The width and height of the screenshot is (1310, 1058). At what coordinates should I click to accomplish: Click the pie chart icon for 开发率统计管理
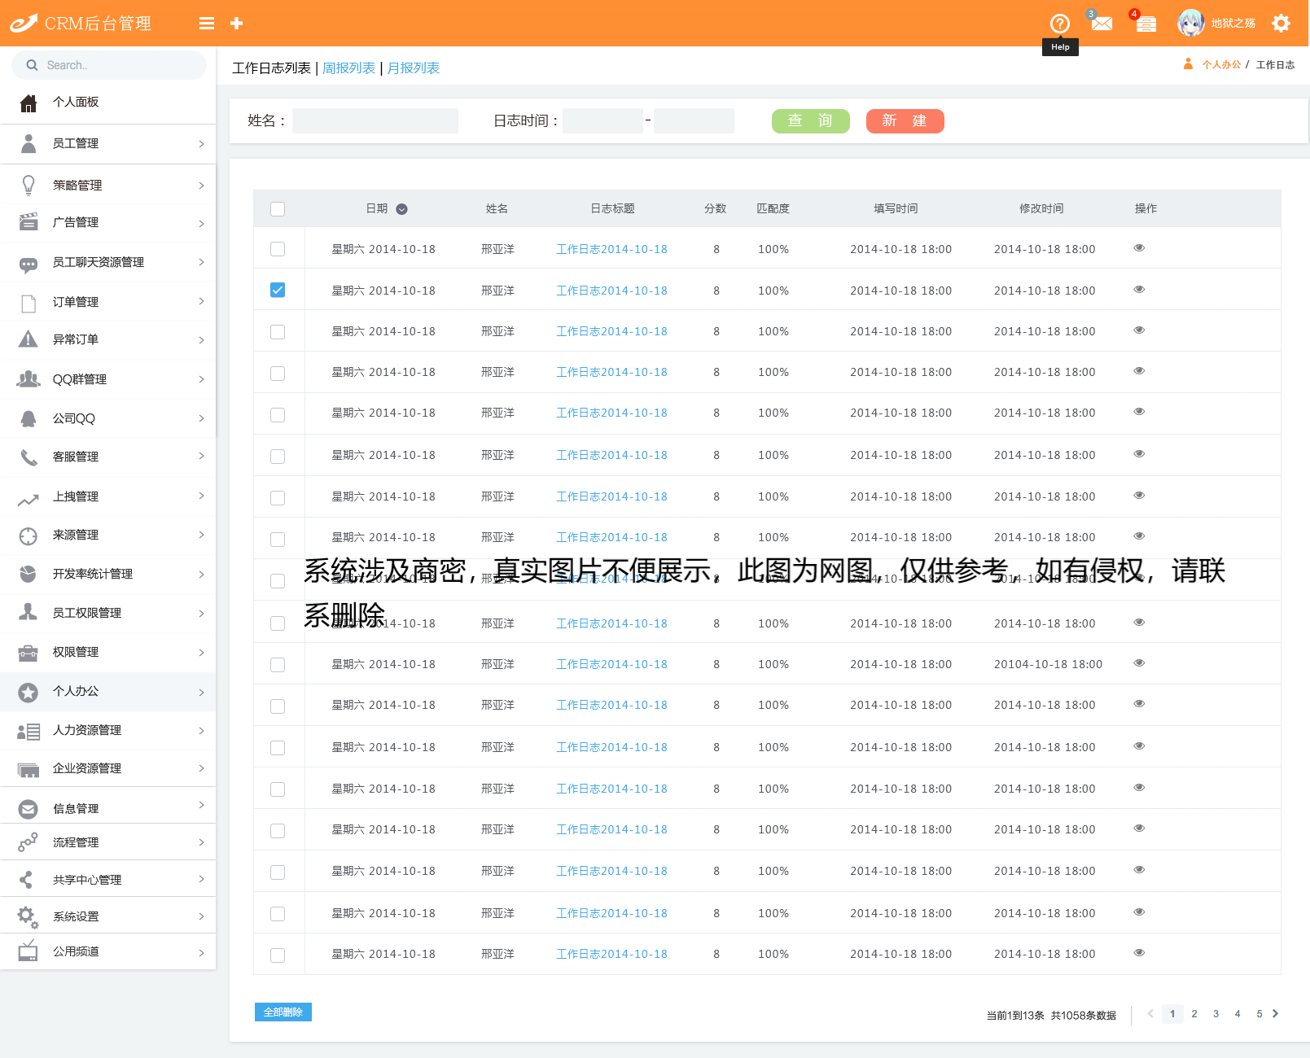coord(28,574)
